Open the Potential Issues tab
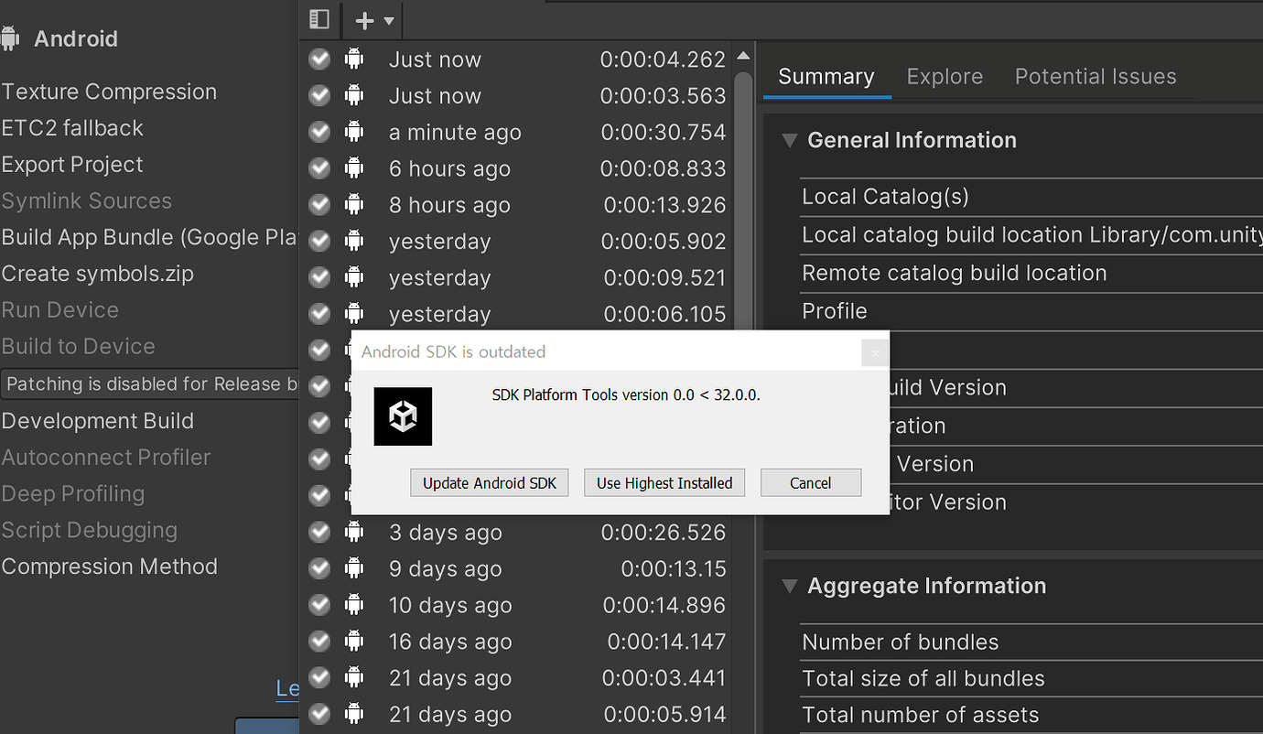This screenshot has width=1263, height=734. [1096, 77]
